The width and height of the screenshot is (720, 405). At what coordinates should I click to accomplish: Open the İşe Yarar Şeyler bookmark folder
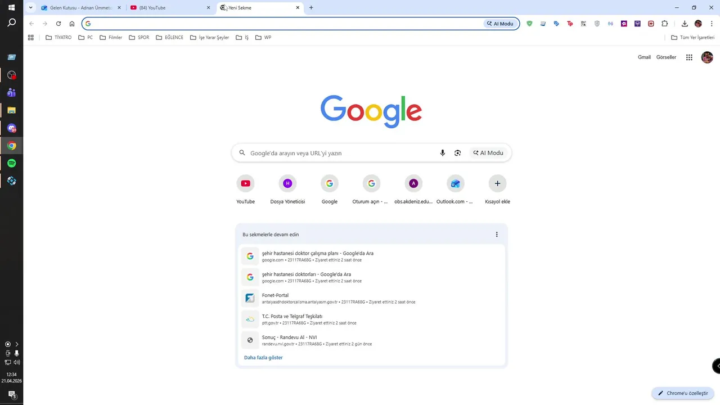(x=210, y=38)
